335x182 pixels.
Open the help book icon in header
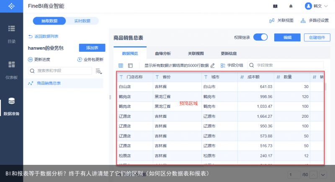click(275, 6)
